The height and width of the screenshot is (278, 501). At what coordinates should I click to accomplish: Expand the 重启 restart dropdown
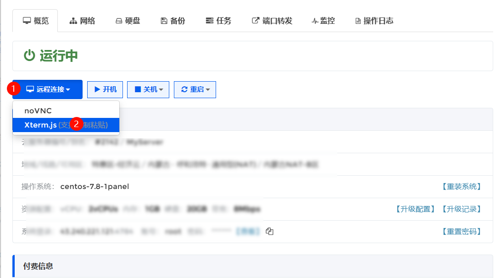coord(195,89)
